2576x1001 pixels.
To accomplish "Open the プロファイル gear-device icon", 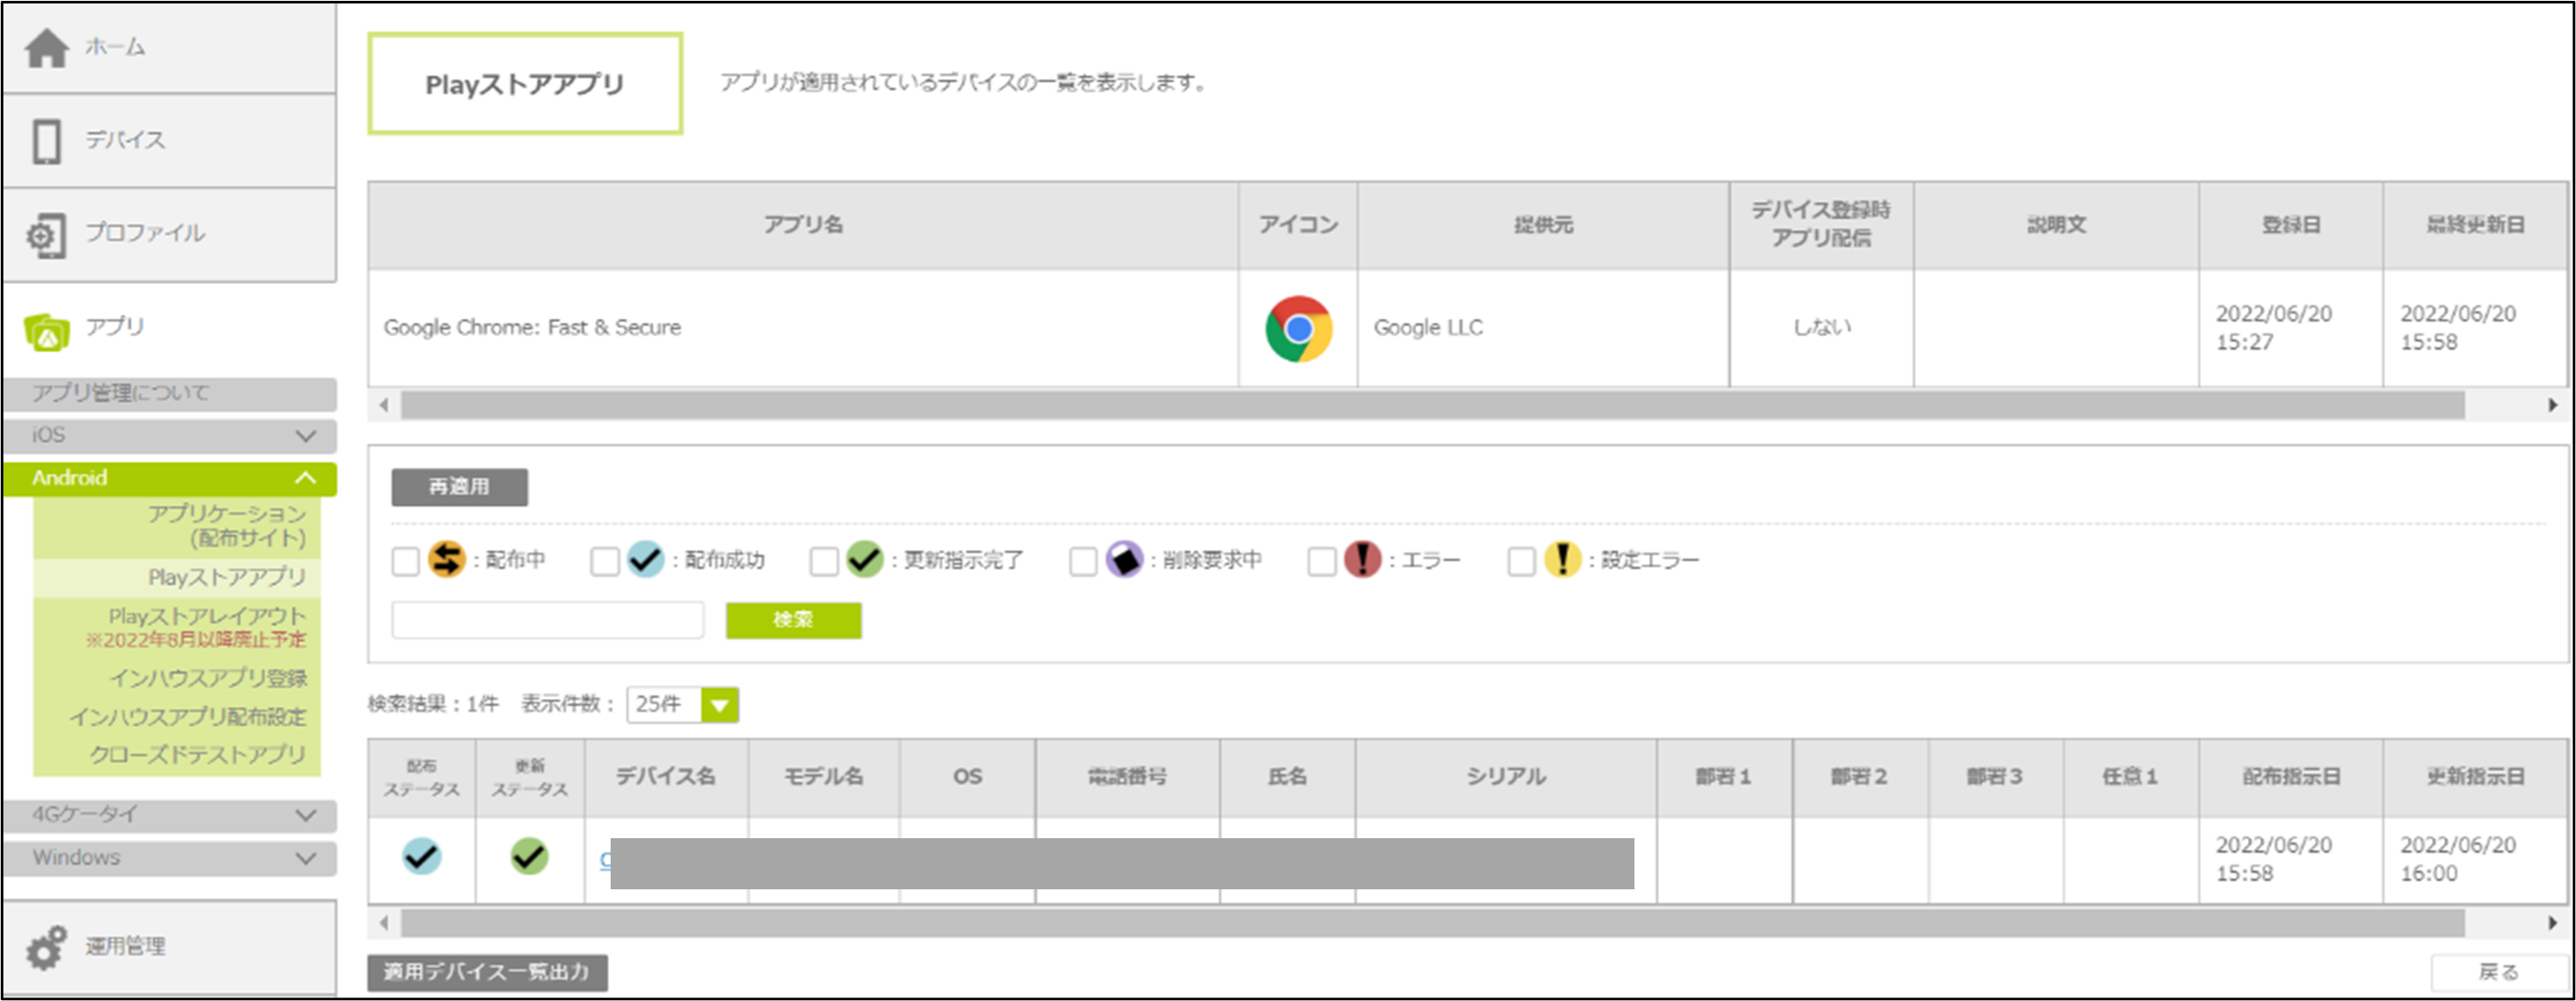I will tap(46, 235).
